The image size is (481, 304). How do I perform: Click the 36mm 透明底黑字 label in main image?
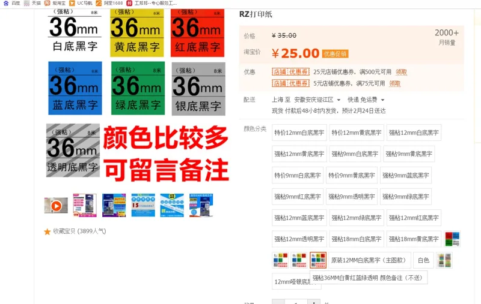73,150
